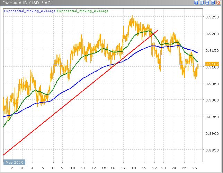223x173 pixels.
Task: Click the 0.9000 price axis label
Action: 211,100
